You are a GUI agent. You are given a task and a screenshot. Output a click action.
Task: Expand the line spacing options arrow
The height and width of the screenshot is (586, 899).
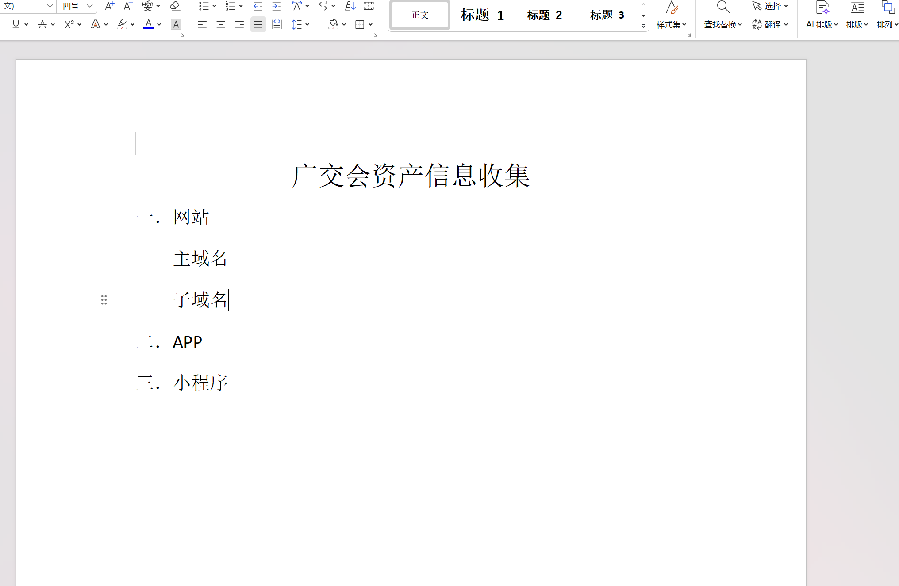[307, 24]
